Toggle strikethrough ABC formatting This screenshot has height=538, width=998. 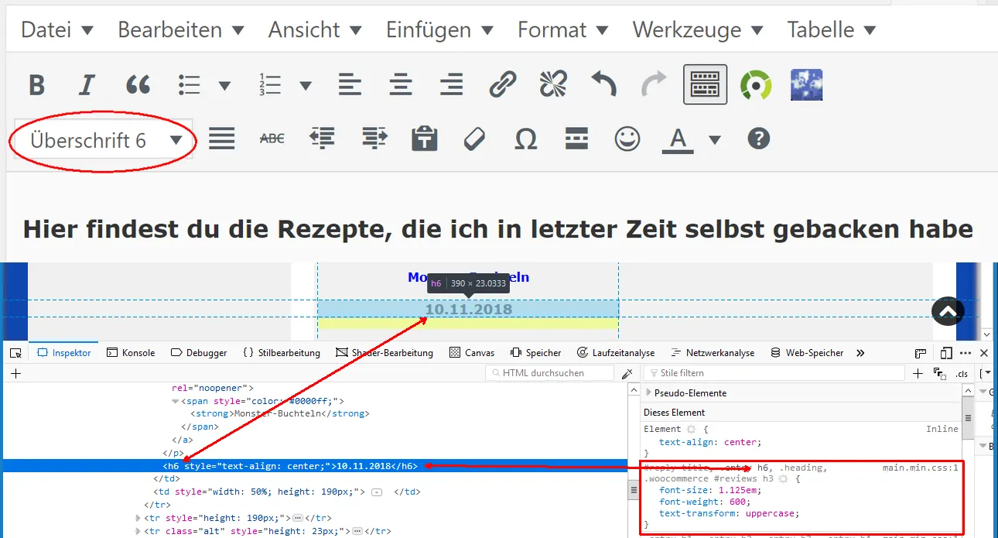pos(272,139)
